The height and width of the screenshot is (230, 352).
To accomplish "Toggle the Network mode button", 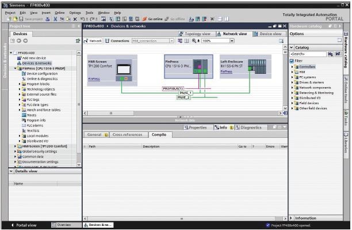I will click(x=93, y=41).
